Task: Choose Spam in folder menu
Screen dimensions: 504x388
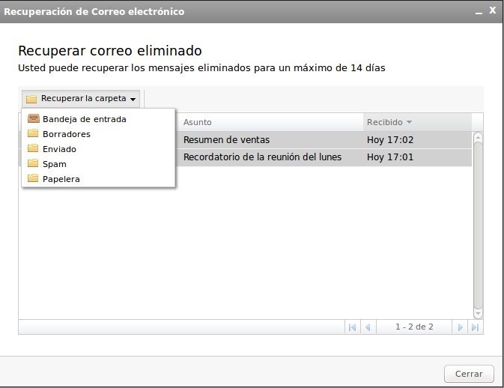Action: point(98,164)
